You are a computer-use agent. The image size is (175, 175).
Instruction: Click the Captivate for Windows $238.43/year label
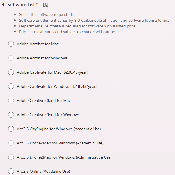click(57, 86)
